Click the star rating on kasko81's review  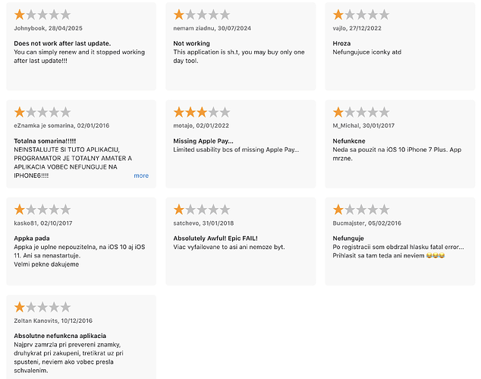coord(42,210)
